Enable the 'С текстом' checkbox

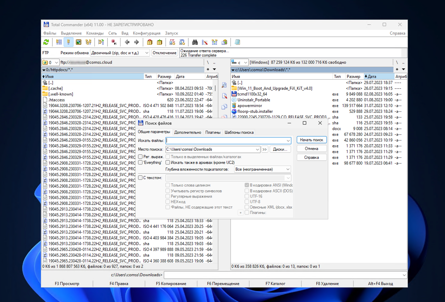(x=141, y=178)
